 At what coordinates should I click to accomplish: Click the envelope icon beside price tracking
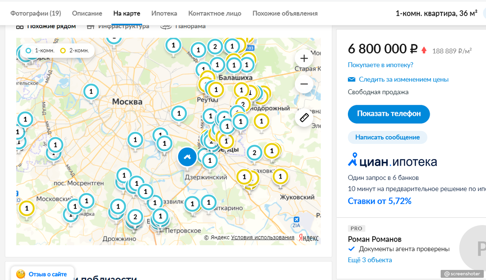(351, 79)
